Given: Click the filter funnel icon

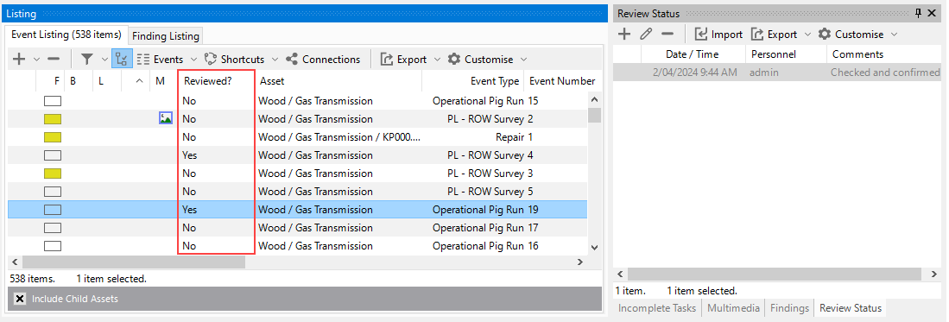Looking at the screenshot, I should (87, 60).
